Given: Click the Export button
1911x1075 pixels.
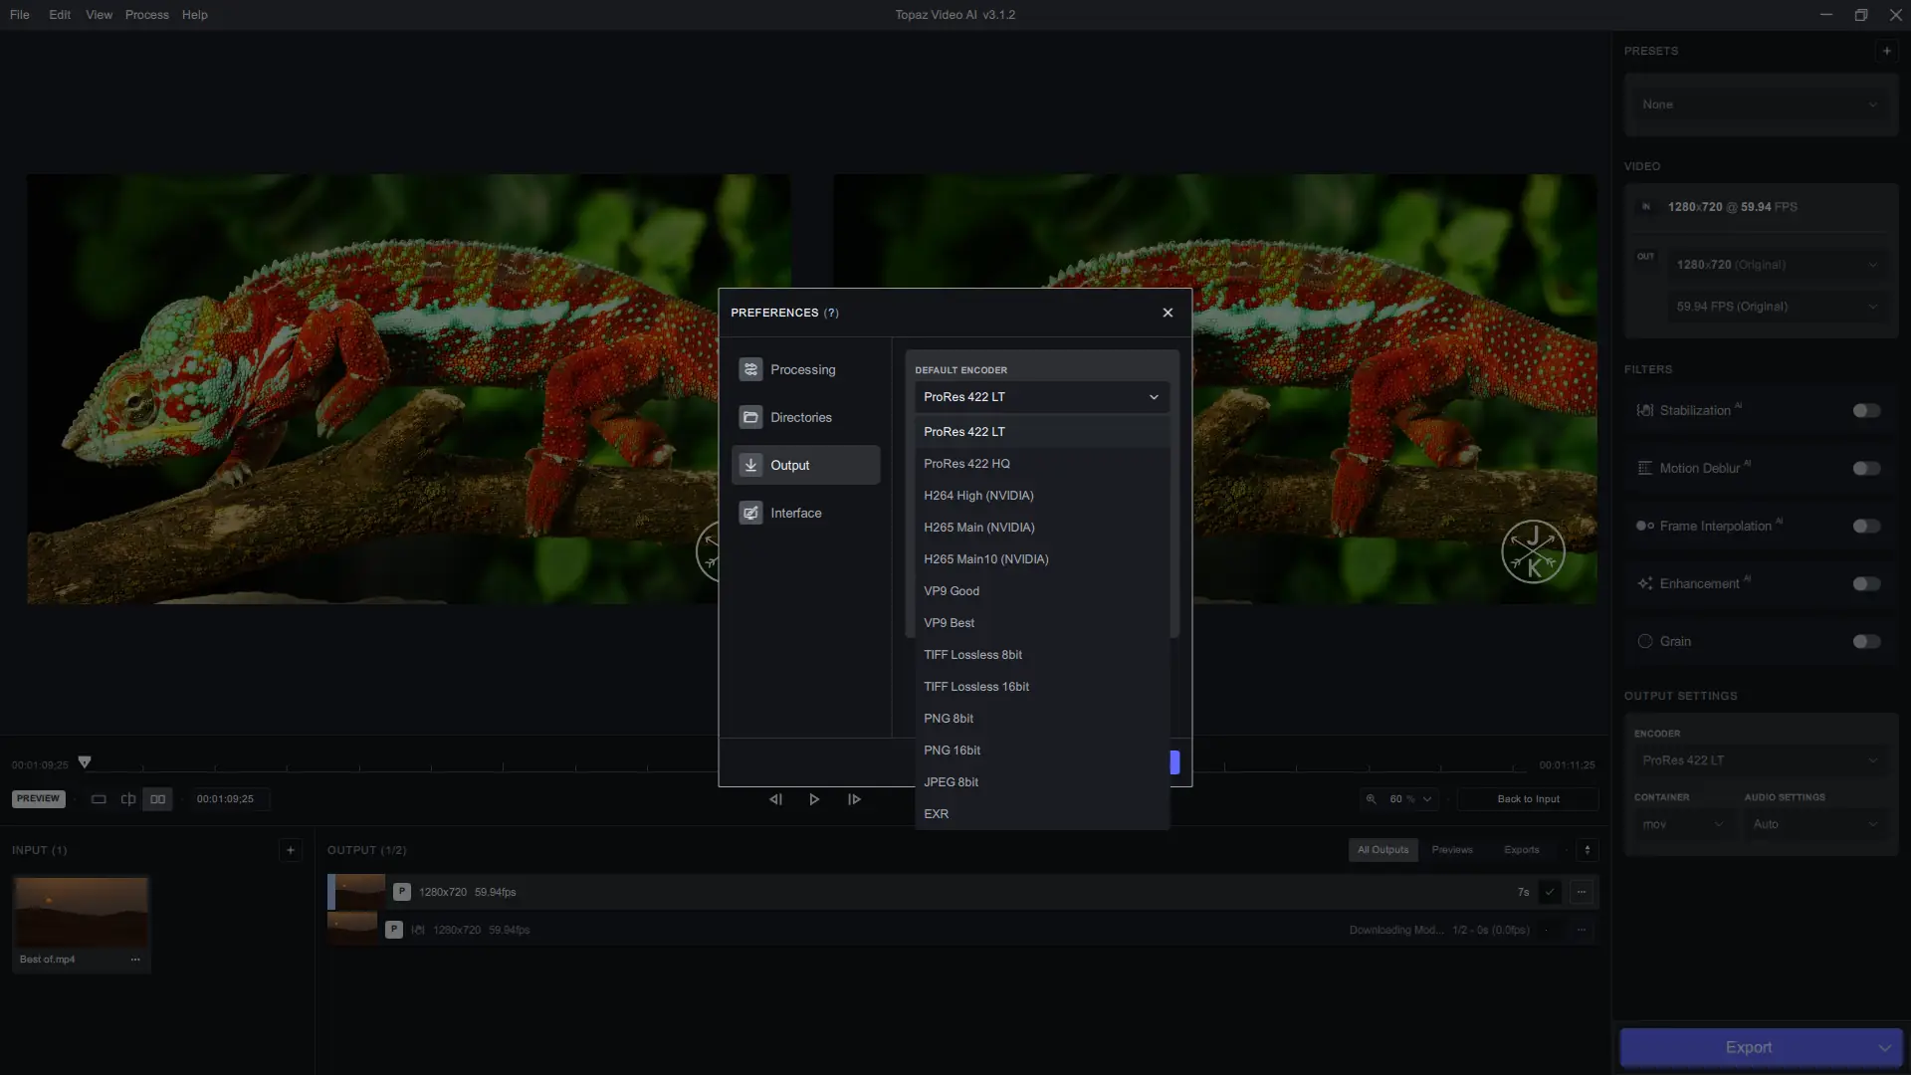Looking at the screenshot, I should [1748, 1047].
